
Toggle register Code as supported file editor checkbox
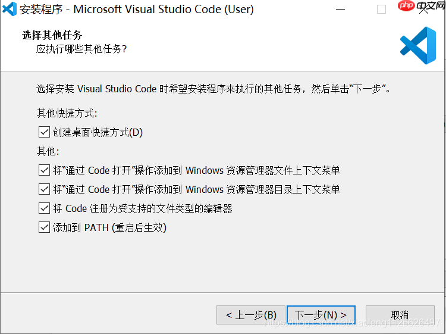44,208
